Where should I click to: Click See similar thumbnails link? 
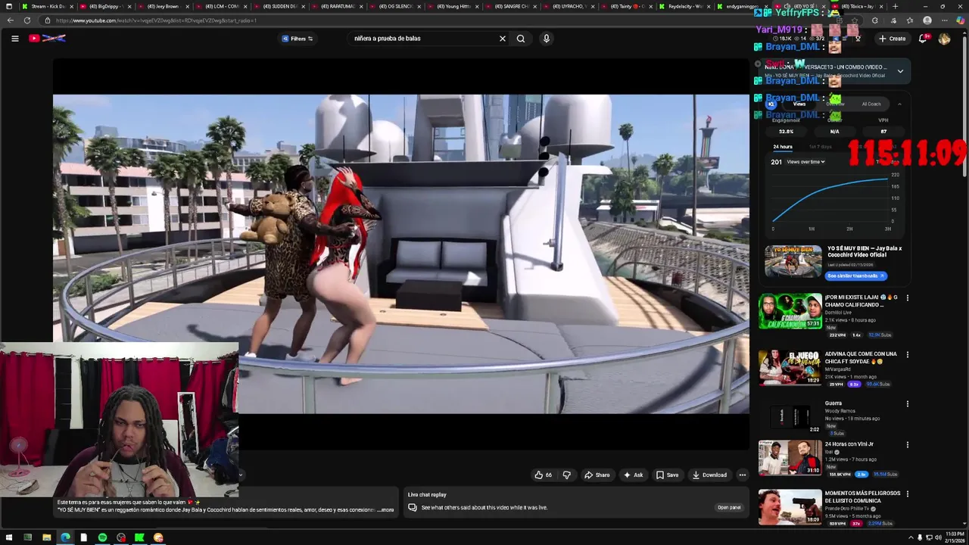[x=856, y=276]
